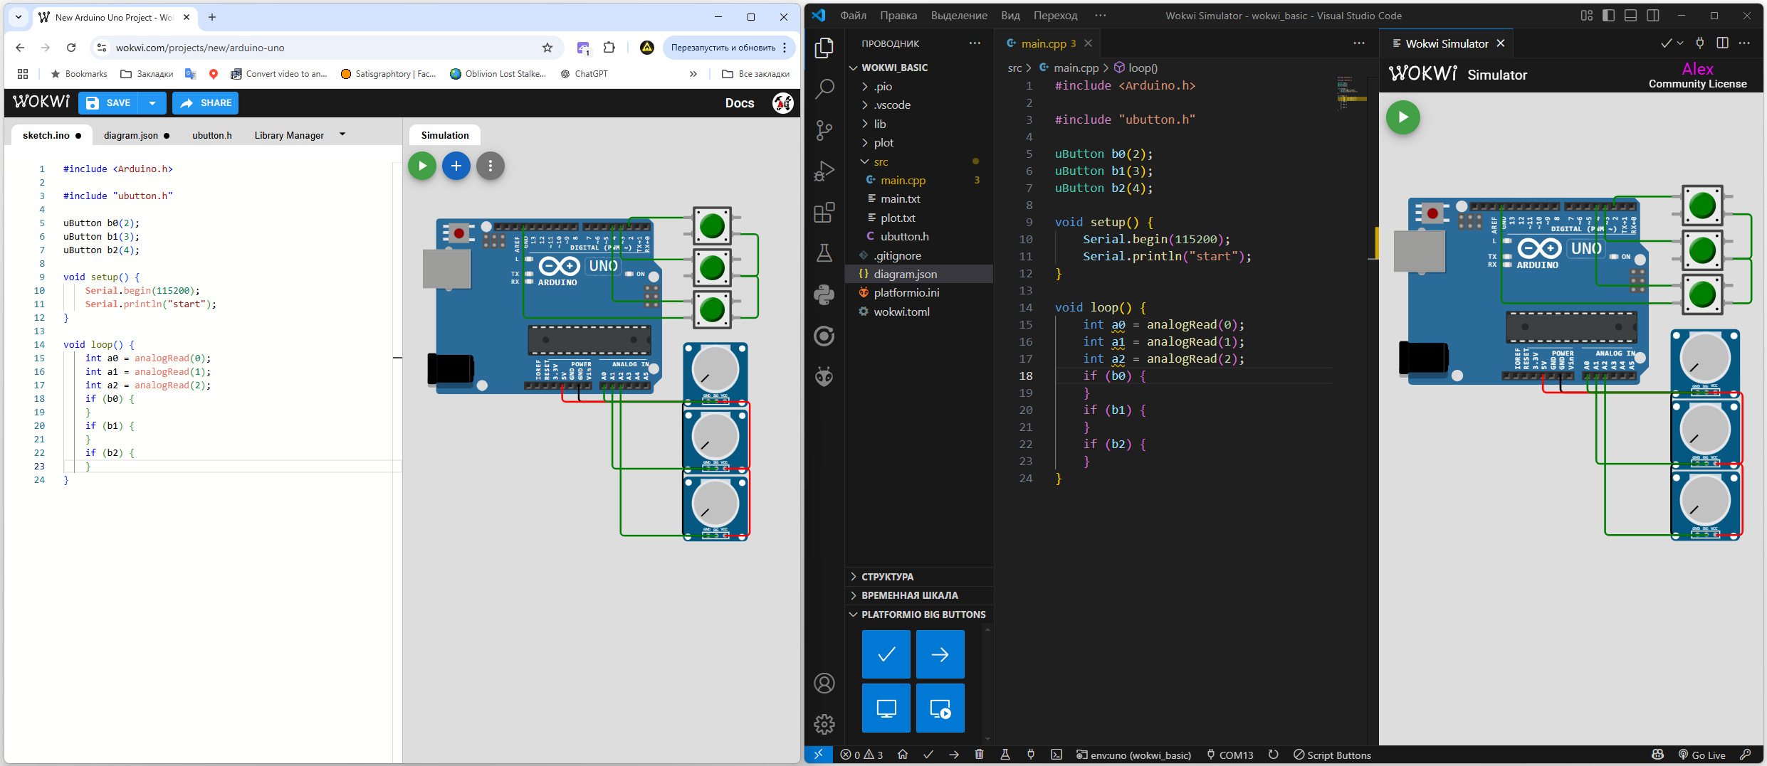Open the SAVE button dropdown arrow in Wokwi

(x=152, y=103)
